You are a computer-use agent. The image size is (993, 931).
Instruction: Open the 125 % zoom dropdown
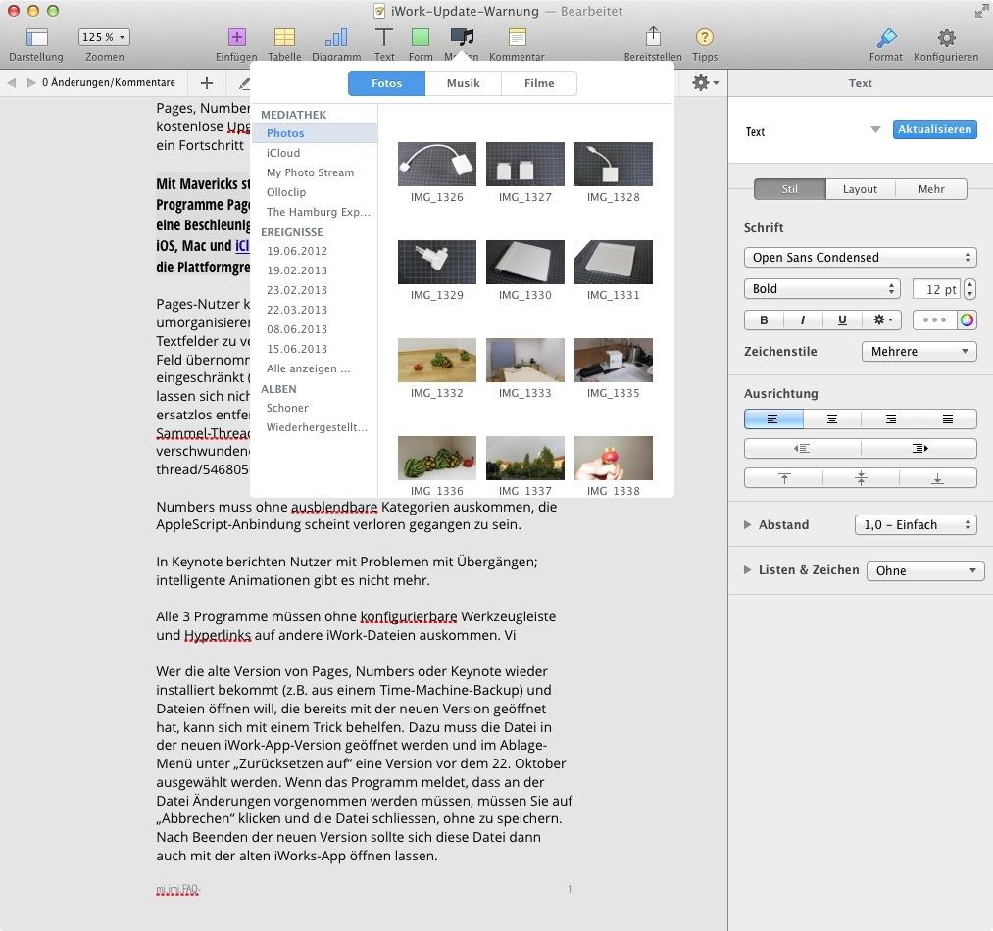click(x=105, y=37)
